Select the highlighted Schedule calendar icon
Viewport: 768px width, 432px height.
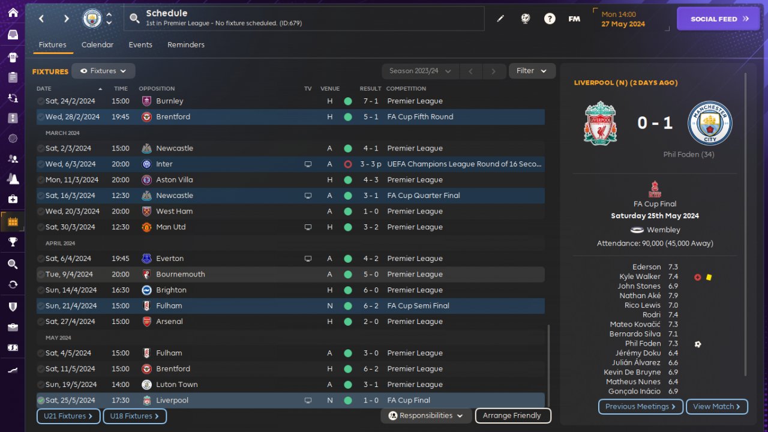click(x=13, y=222)
